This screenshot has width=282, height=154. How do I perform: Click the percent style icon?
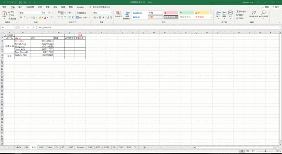coord(100,18)
